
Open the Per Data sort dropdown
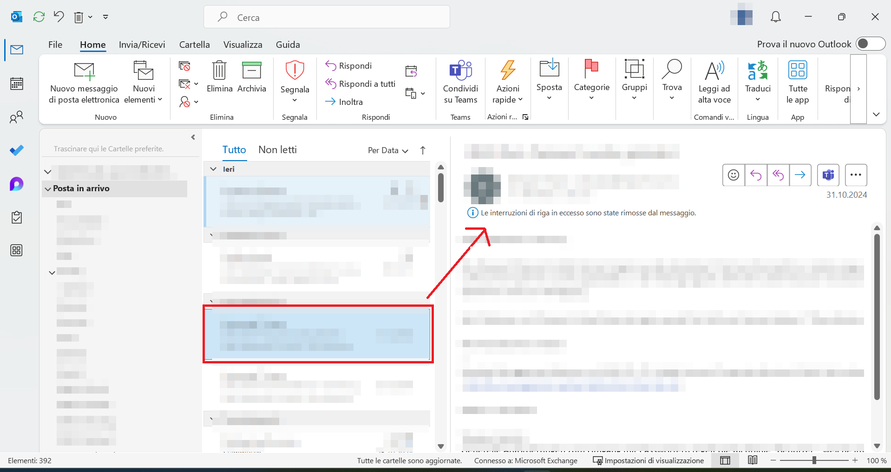[388, 150]
